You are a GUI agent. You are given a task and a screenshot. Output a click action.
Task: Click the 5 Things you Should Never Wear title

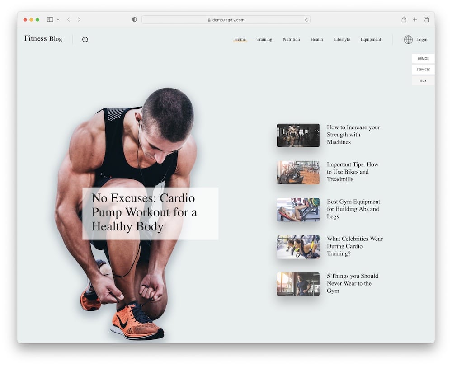click(x=352, y=283)
